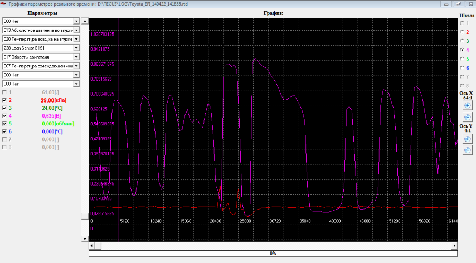
Task: Zoom out on the X axis
Action: click(x=467, y=117)
